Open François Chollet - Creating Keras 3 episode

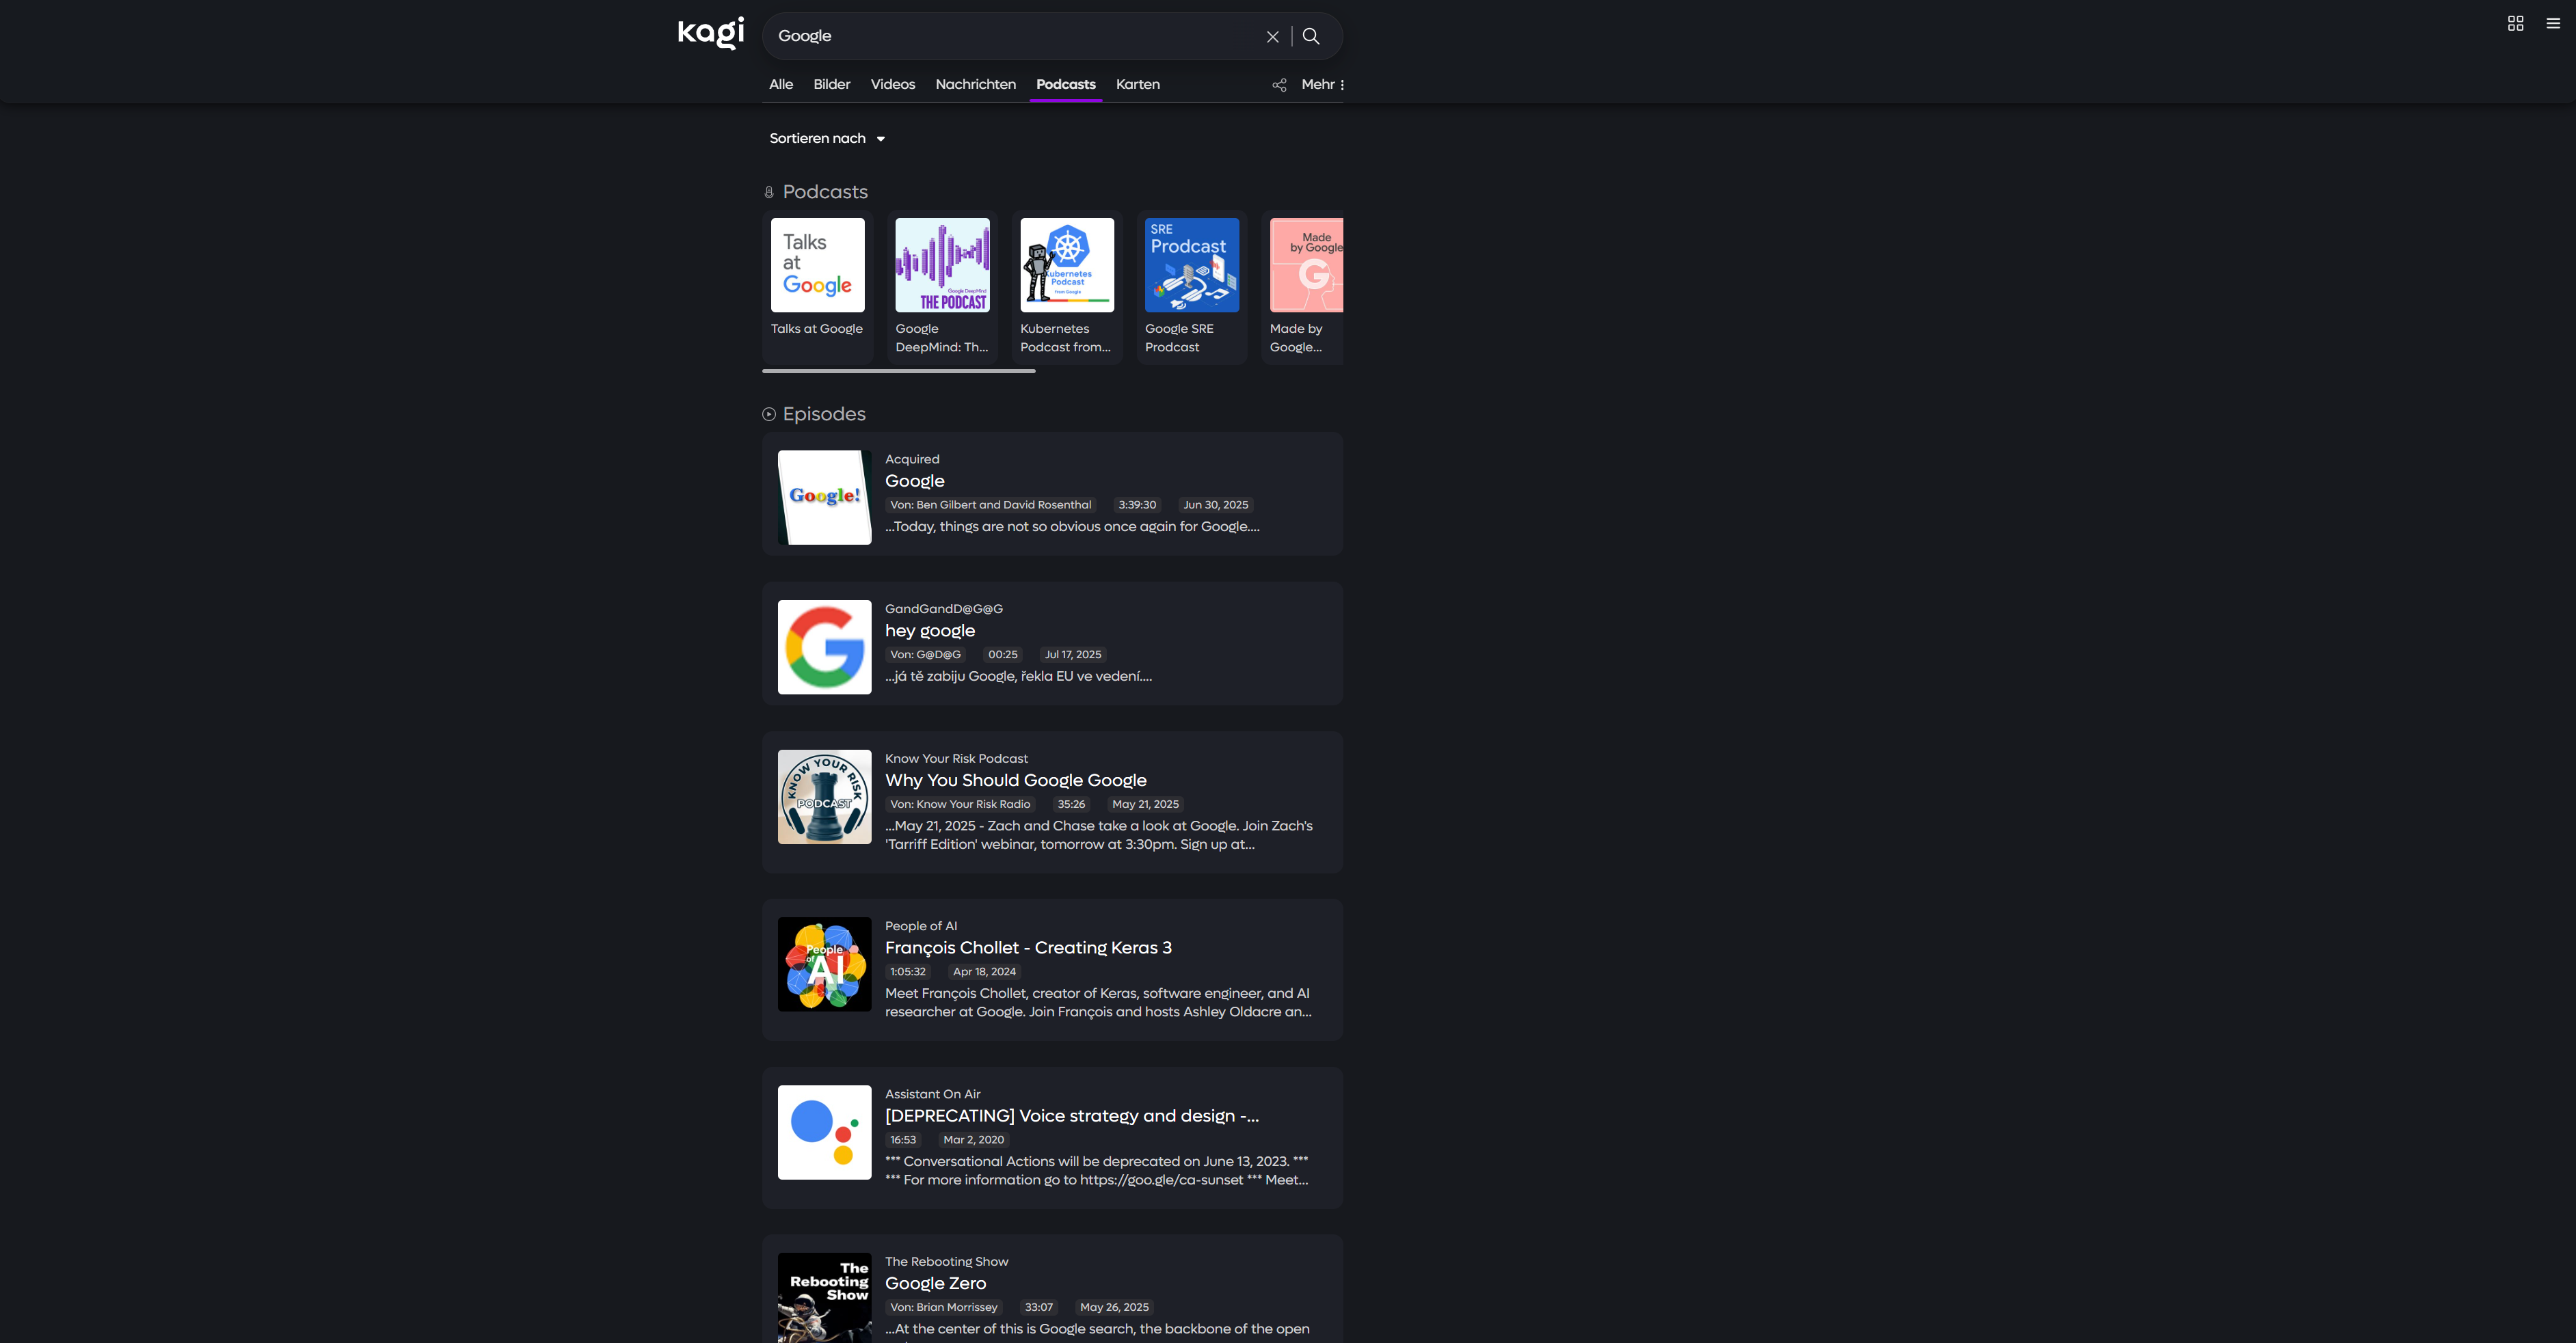1027,948
